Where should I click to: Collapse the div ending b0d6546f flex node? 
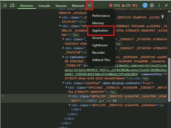click(66, 87)
